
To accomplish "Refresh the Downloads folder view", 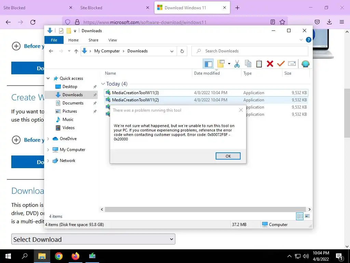I will click(x=182, y=51).
